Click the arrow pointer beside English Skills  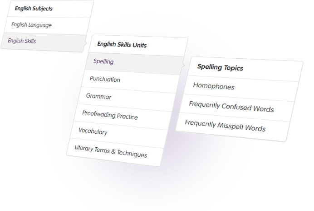(x=86, y=43)
